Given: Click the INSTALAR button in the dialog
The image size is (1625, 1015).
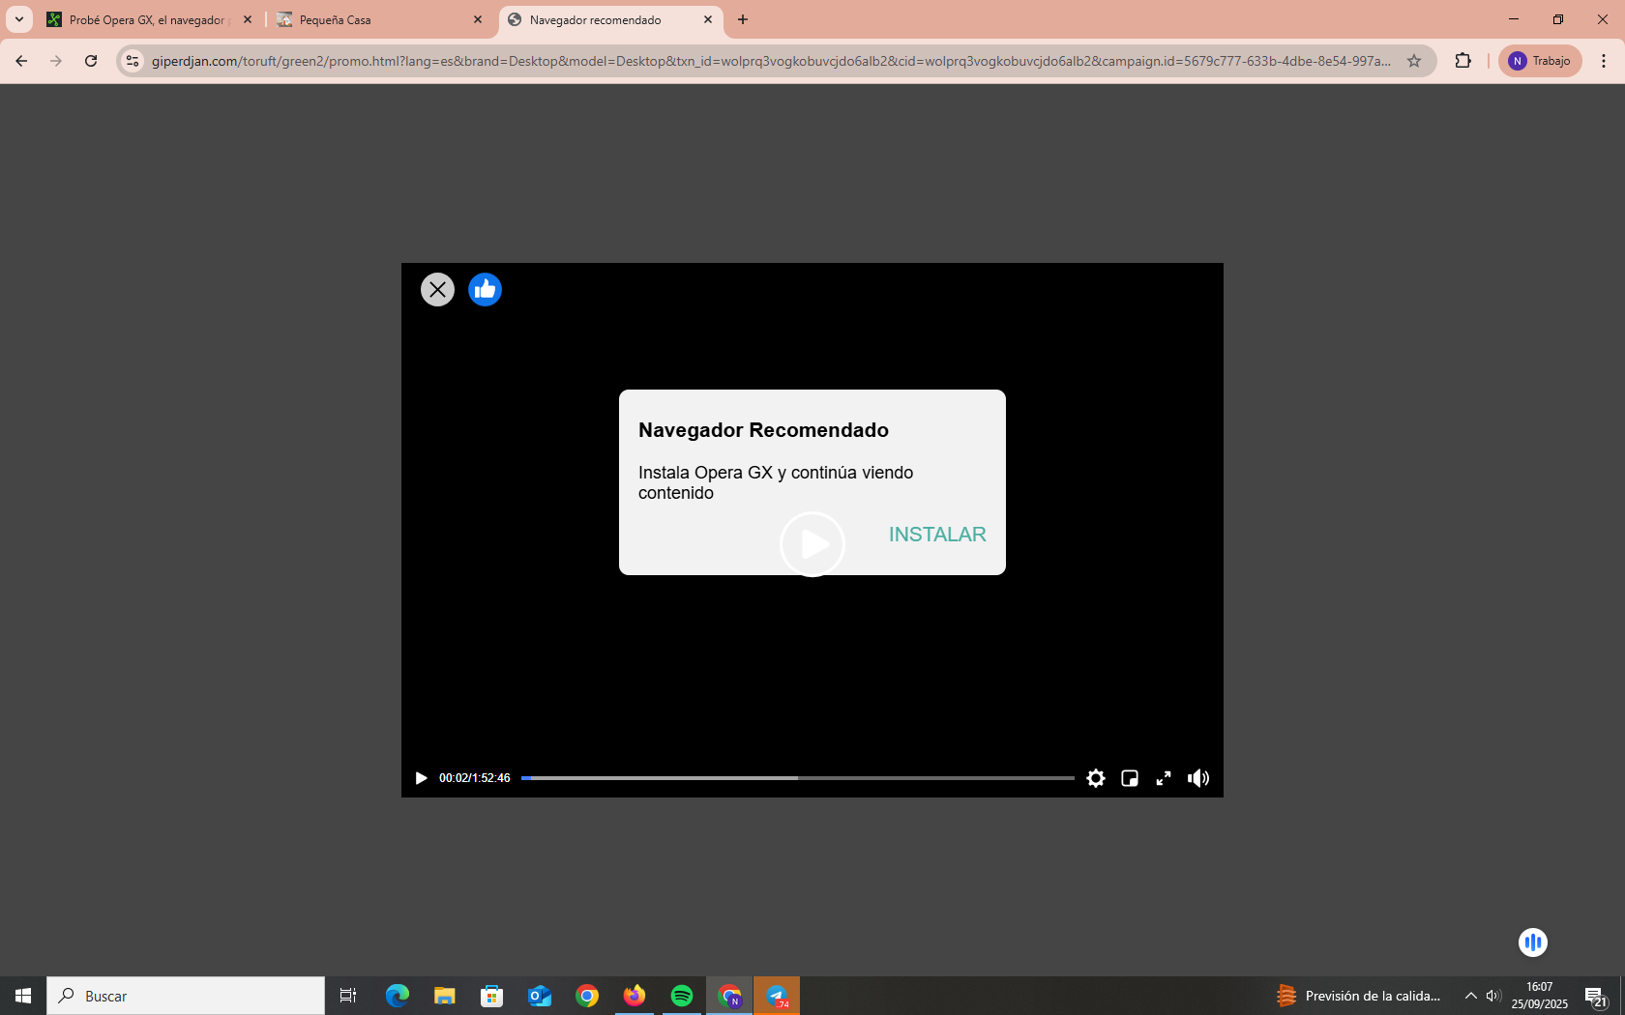Looking at the screenshot, I should tap(937, 535).
